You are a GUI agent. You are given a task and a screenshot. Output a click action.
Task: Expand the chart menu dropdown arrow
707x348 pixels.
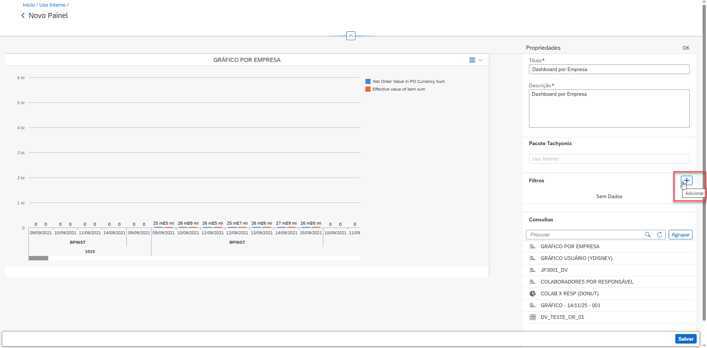[480, 60]
